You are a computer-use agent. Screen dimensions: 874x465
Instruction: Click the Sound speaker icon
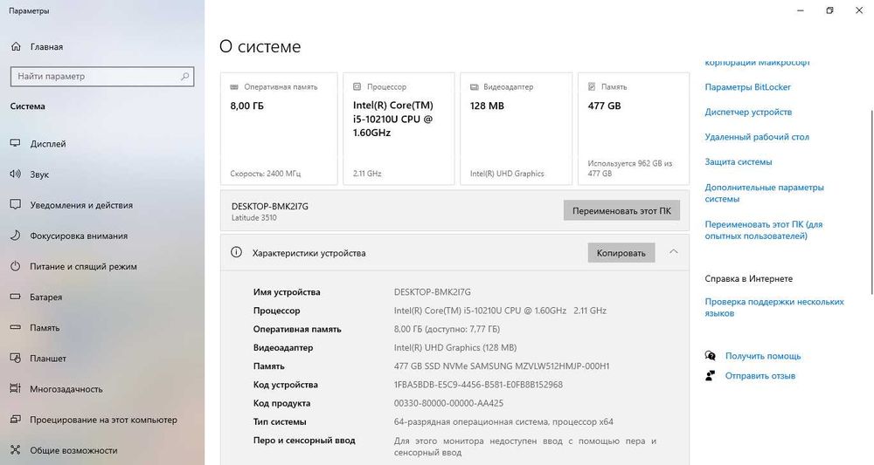(x=15, y=174)
